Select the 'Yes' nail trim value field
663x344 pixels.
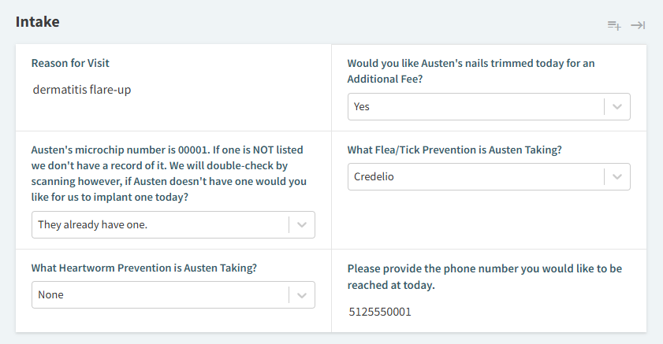pos(475,107)
